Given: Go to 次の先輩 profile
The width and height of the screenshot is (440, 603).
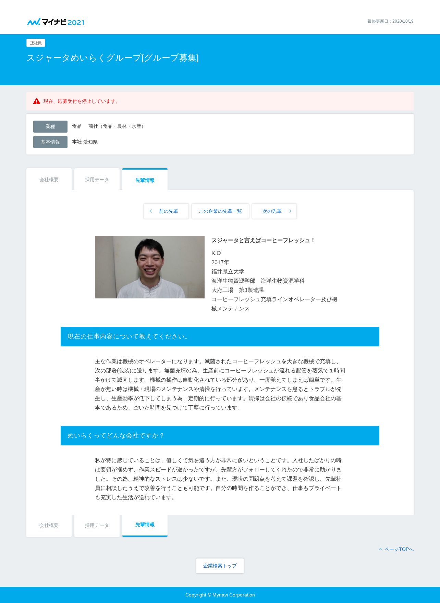Looking at the screenshot, I should click(x=274, y=211).
